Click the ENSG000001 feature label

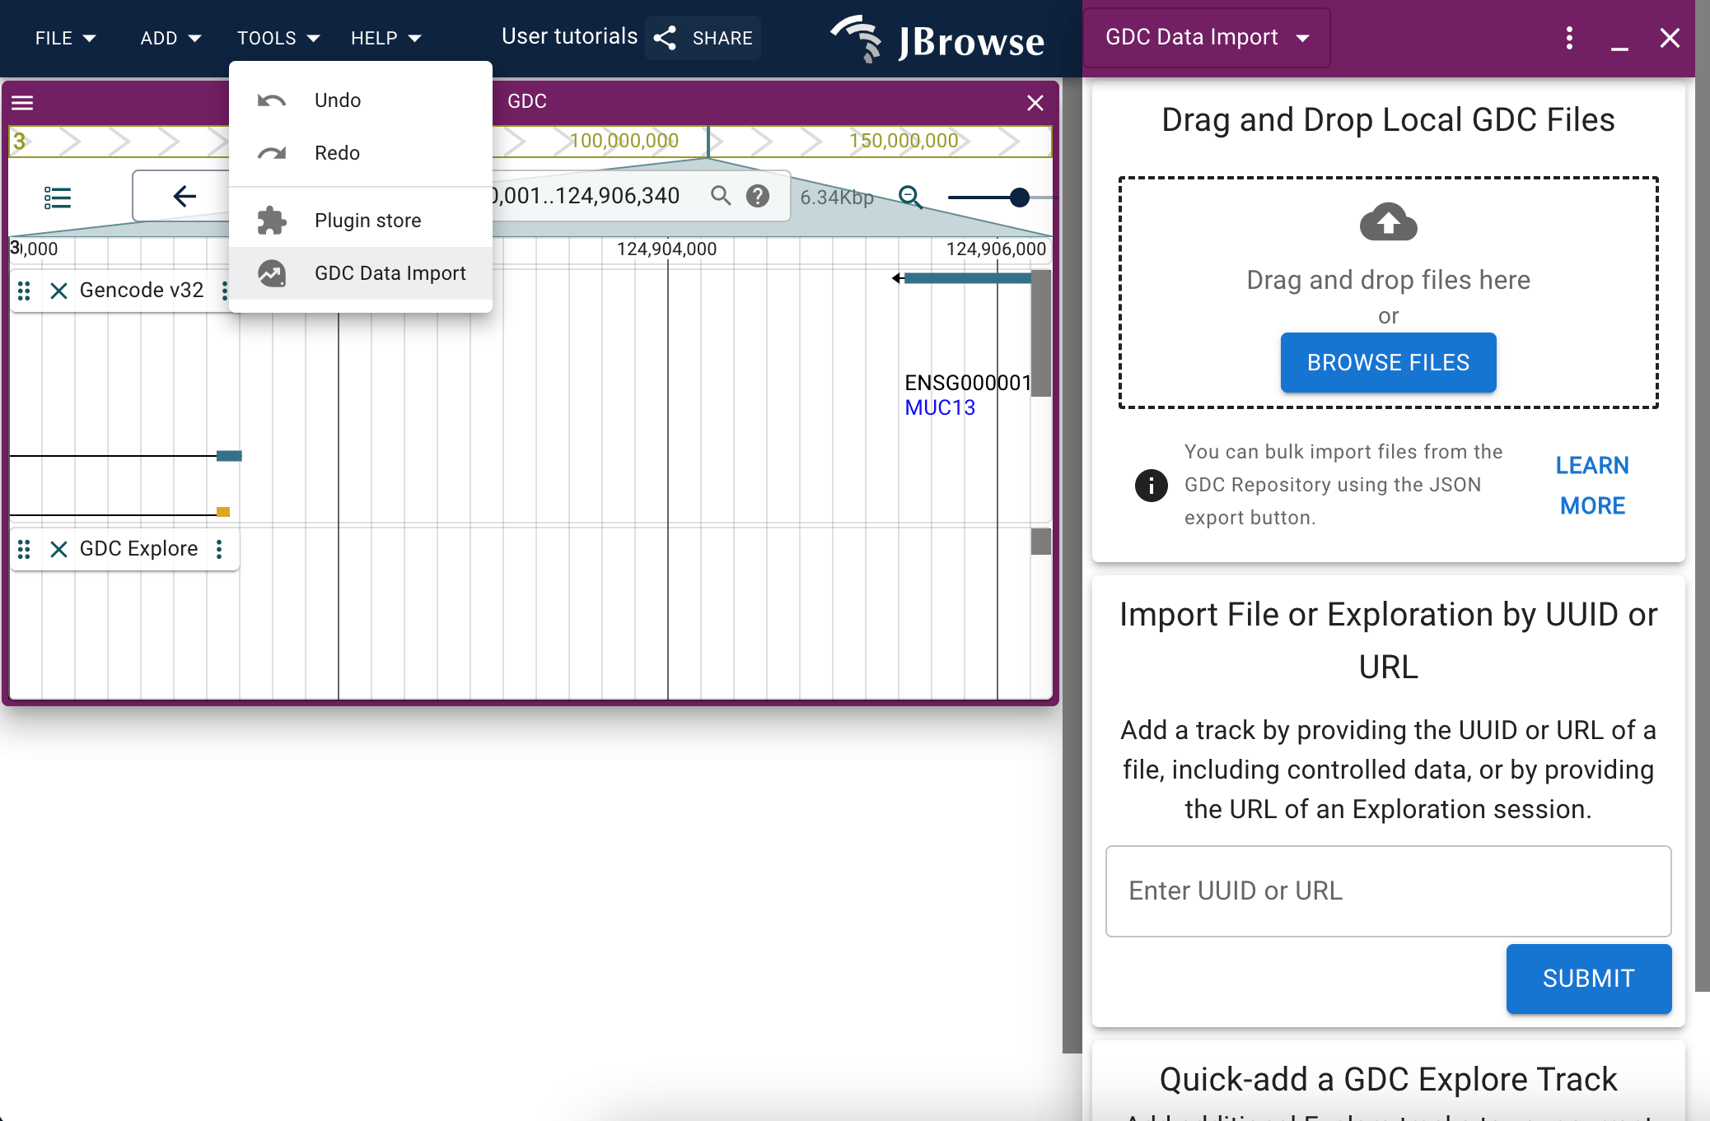pos(967,383)
